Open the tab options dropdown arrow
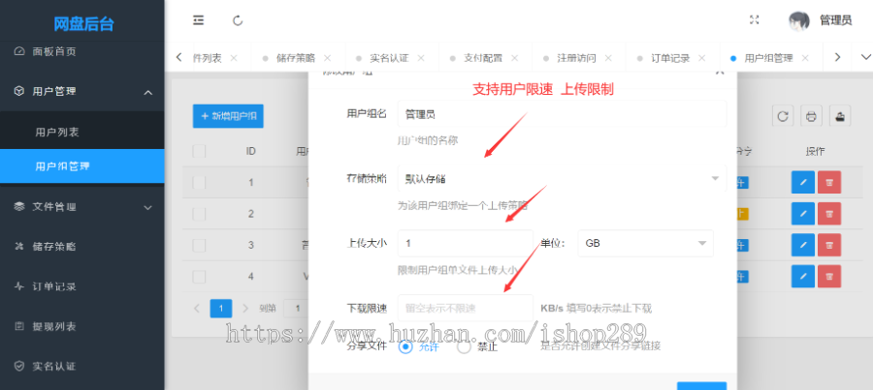 865,57
